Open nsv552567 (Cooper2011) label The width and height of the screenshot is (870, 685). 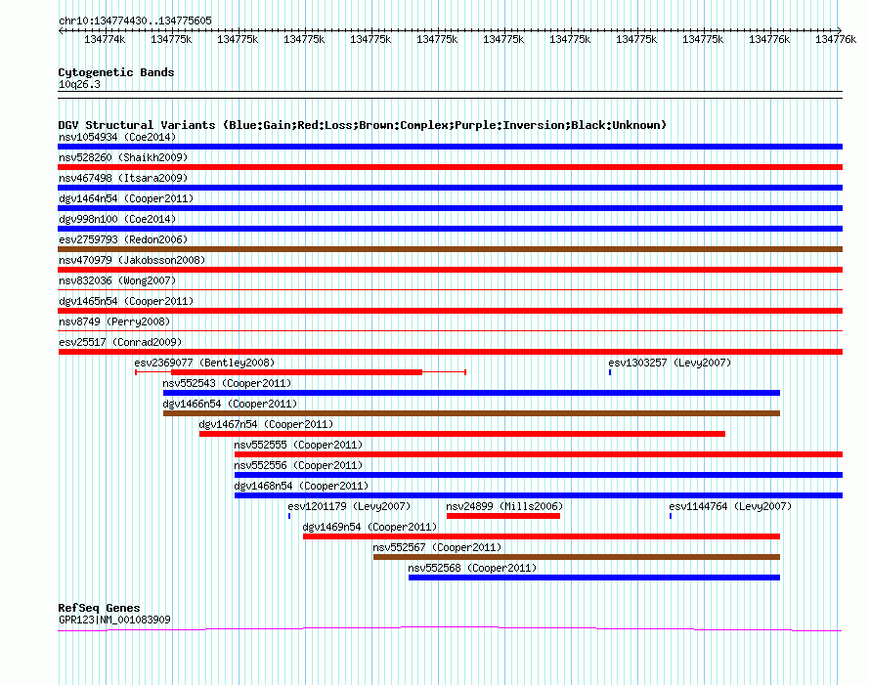437,547
